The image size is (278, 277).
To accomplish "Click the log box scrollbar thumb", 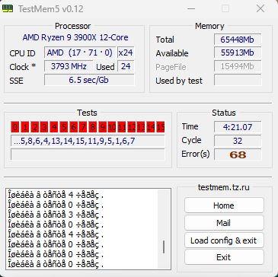I will point(164,247).
